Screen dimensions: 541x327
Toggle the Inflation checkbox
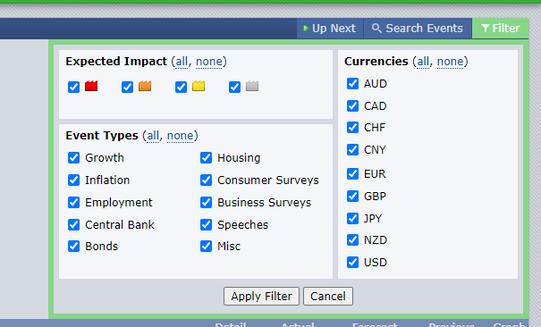point(73,180)
